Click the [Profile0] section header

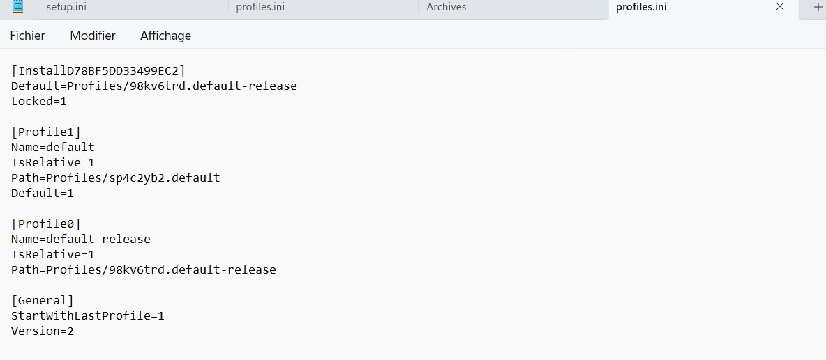click(x=46, y=224)
